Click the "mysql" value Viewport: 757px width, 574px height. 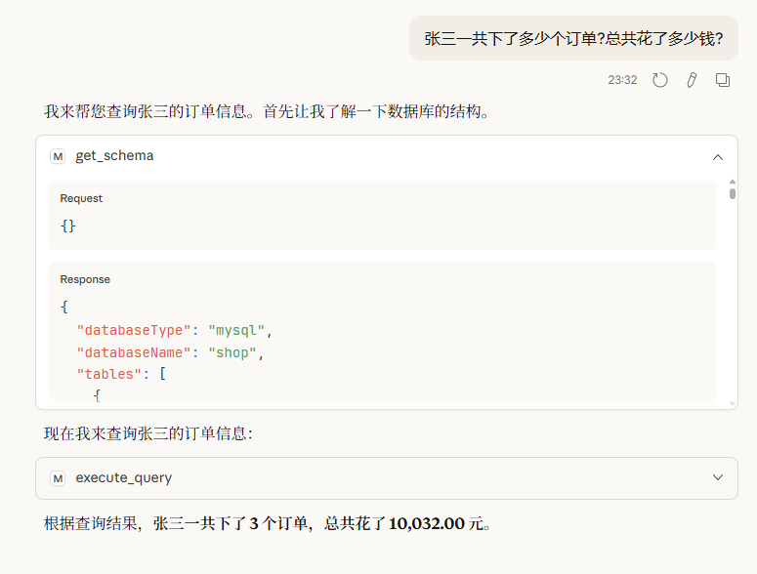pyautogui.click(x=236, y=330)
